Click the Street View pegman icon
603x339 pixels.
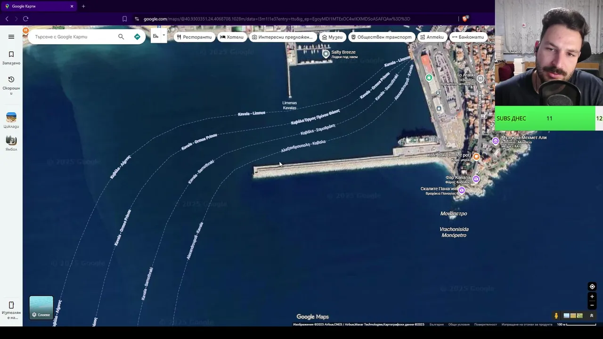click(x=556, y=315)
